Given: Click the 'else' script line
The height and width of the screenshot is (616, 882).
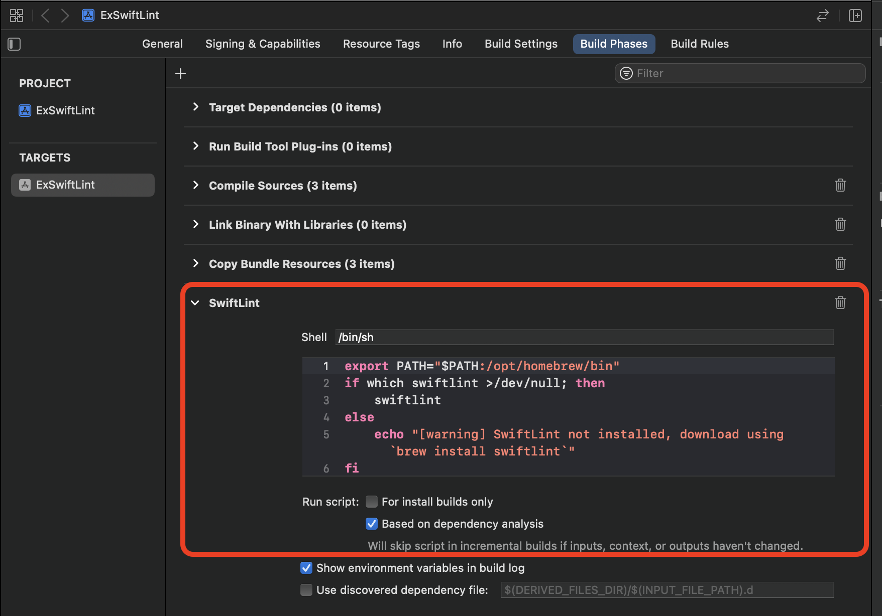Looking at the screenshot, I should (x=359, y=417).
